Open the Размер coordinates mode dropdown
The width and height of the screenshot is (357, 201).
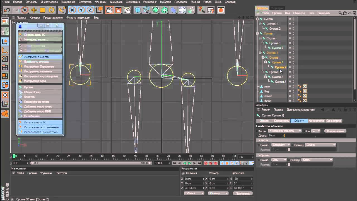(x=219, y=193)
